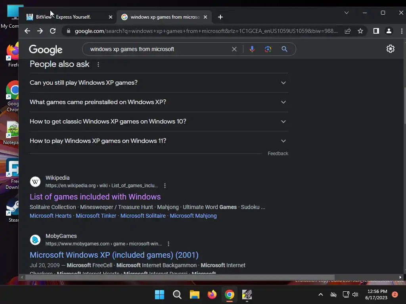
Task: Open the Notepad++ desktop shortcut
Action: [11, 133]
